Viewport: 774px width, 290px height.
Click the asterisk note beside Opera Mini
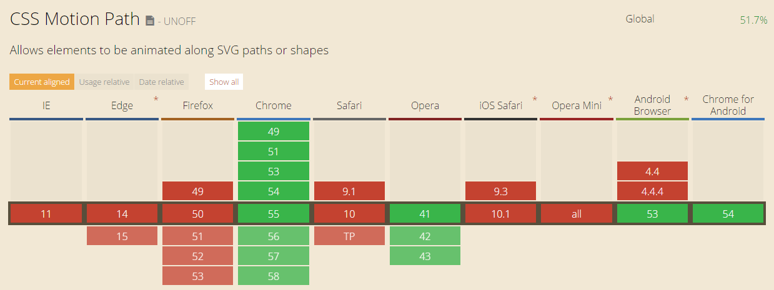pos(610,99)
